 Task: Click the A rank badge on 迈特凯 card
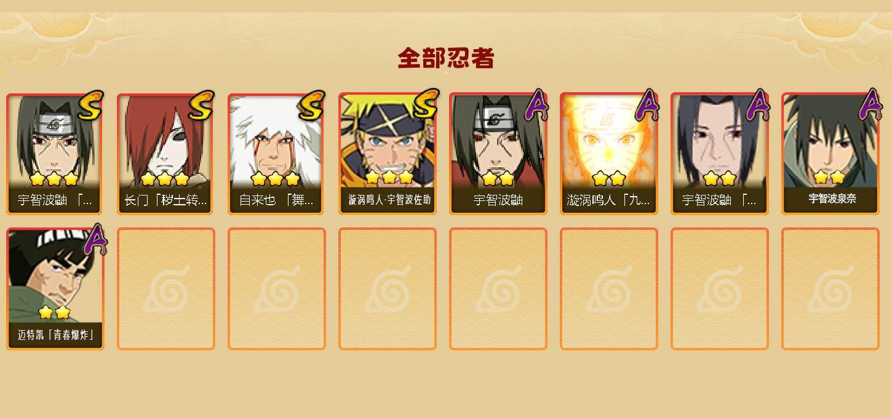click(95, 239)
